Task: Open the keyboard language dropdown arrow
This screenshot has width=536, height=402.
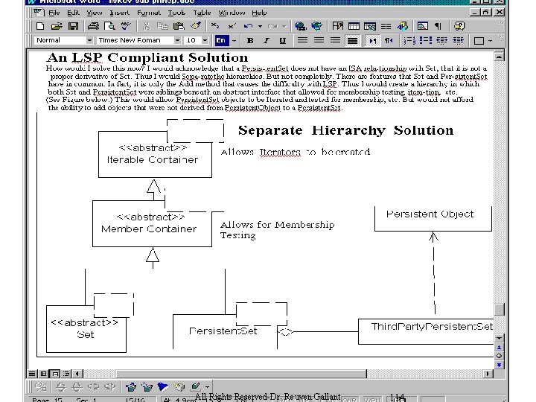Action: pyautogui.click(x=234, y=41)
